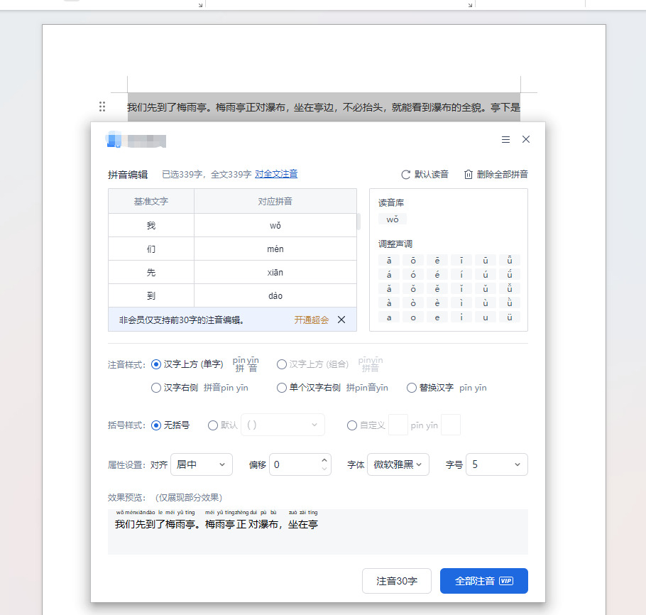Click the pinyin table scrollbar
This screenshot has height=615, width=646.
pos(358,222)
